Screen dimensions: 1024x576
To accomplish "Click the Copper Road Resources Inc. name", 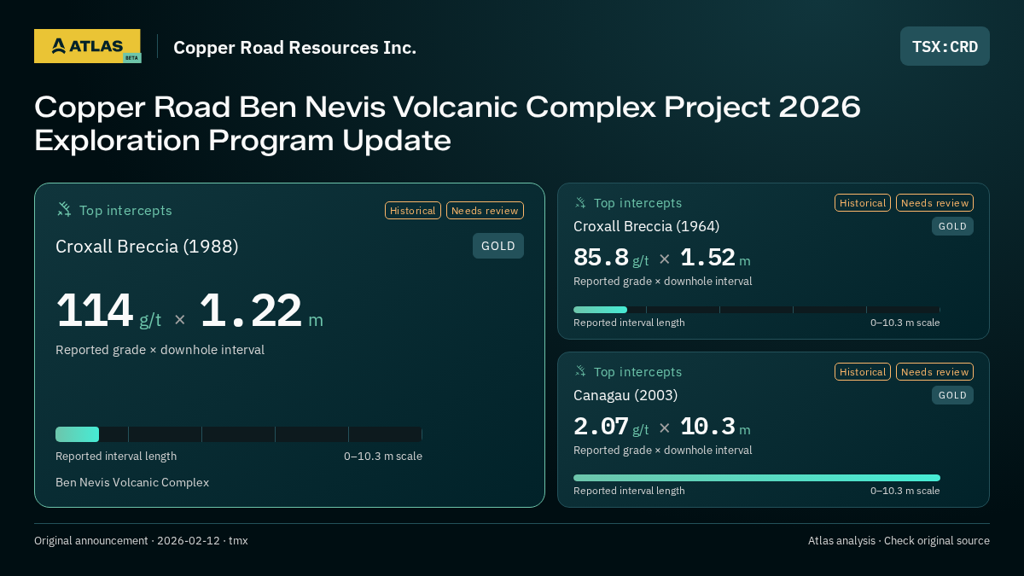I will coord(294,48).
